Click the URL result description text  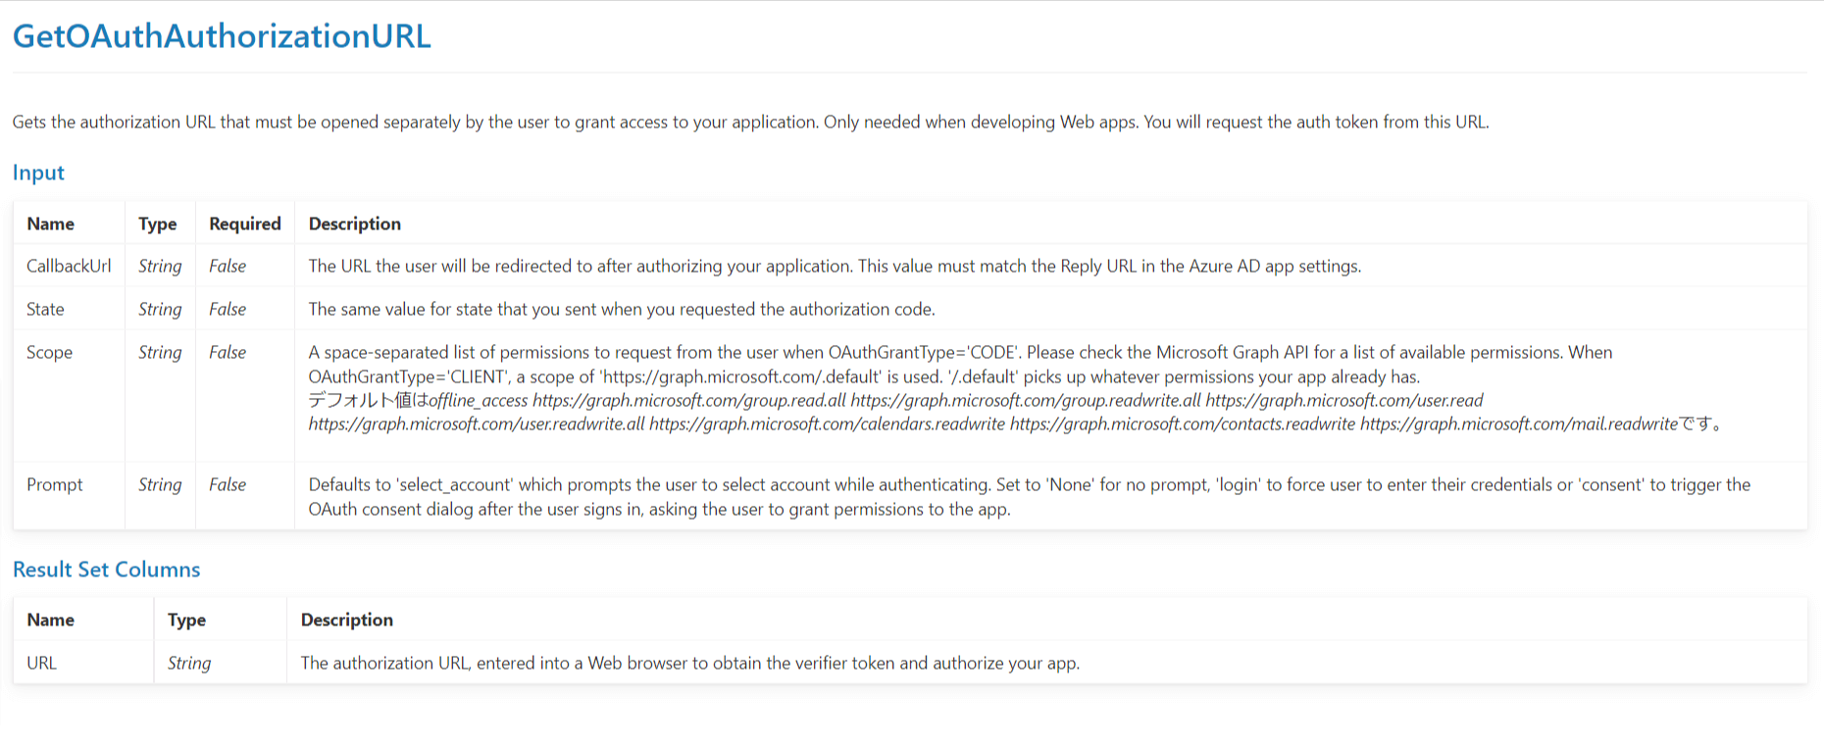(689, 663)
